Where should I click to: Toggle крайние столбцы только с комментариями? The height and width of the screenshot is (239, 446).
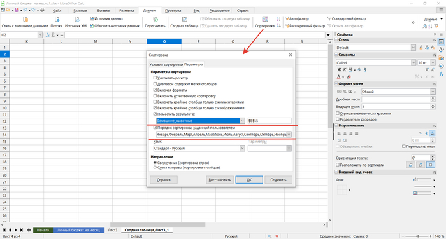[155, 102]
